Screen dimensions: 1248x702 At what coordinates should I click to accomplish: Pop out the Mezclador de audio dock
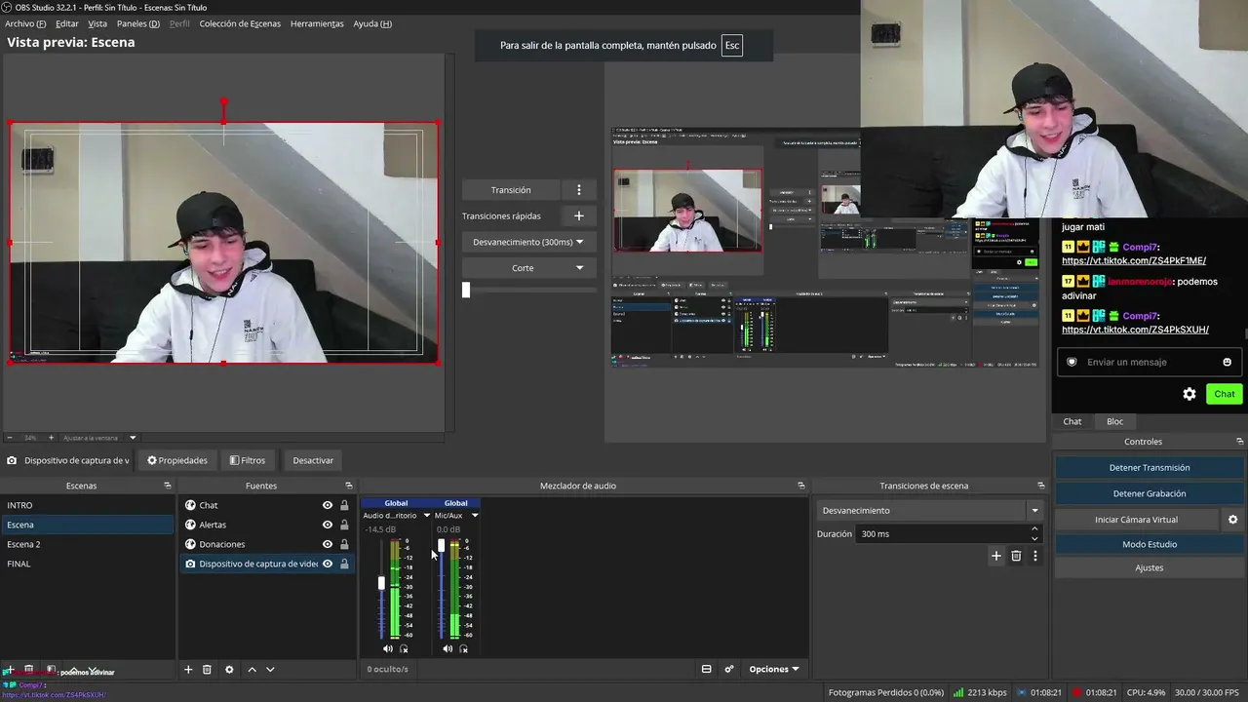(x=800, y=486)
